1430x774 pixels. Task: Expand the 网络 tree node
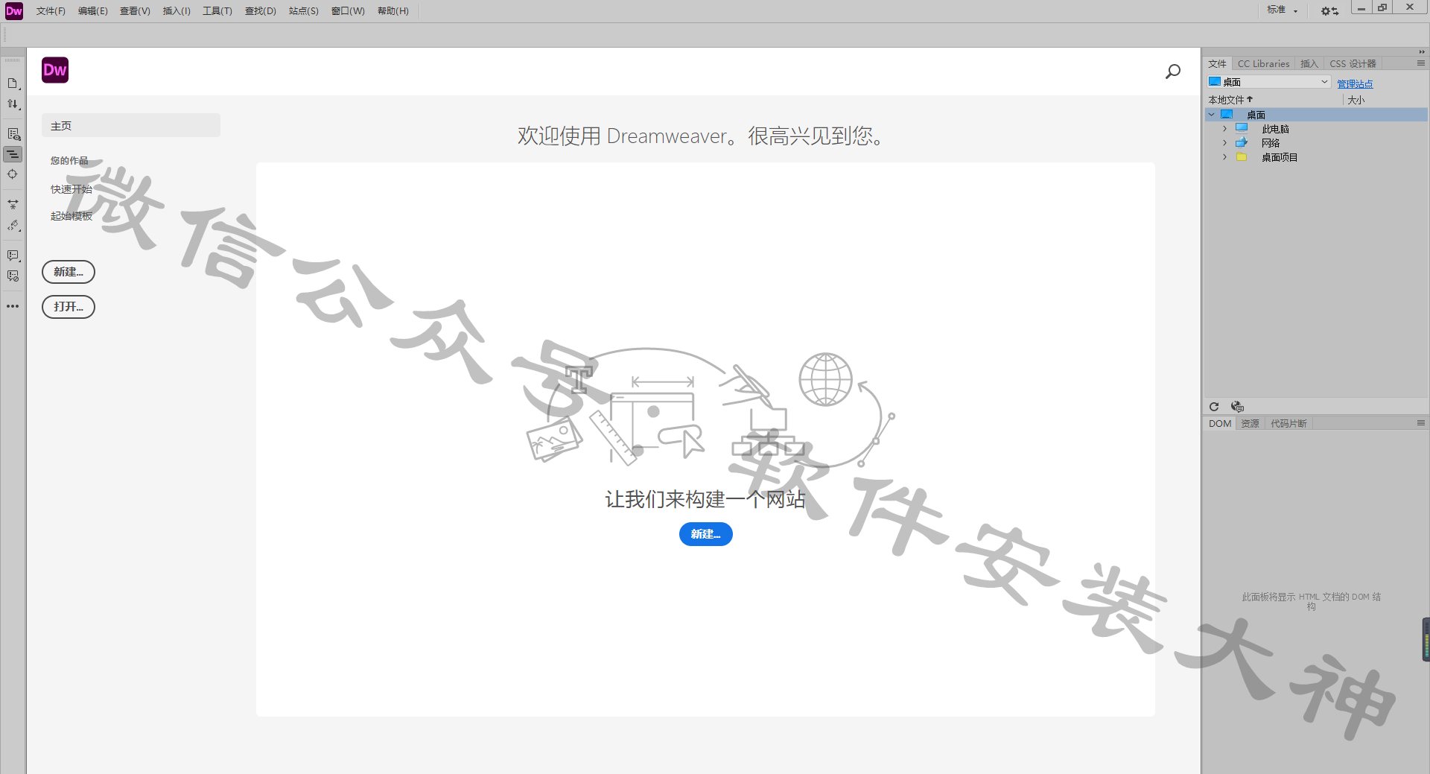(x=1224, y=143)
